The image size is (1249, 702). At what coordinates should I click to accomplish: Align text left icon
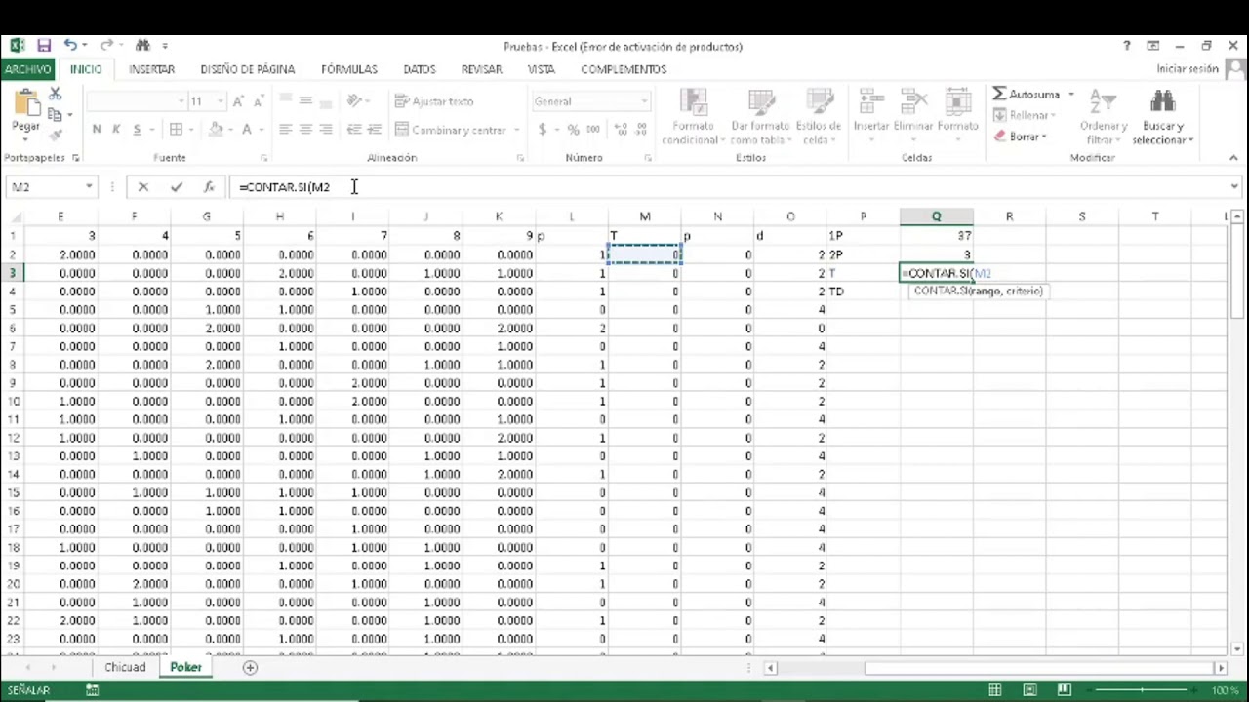click(285, 129)
